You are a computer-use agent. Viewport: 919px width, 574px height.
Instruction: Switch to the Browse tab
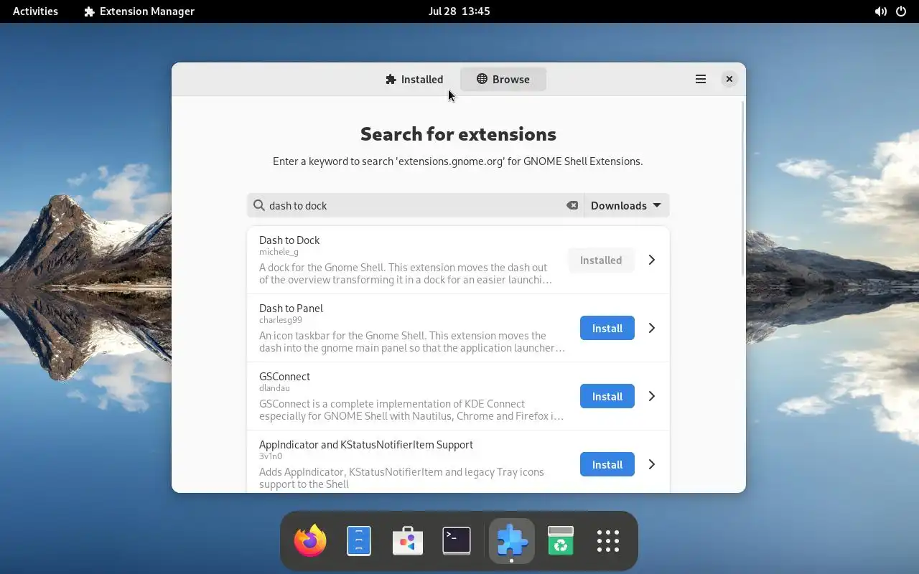click(503, 79)
